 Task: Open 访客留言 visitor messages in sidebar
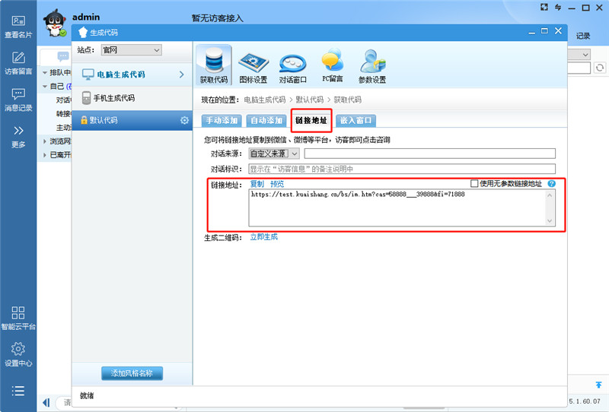(18, 64)
